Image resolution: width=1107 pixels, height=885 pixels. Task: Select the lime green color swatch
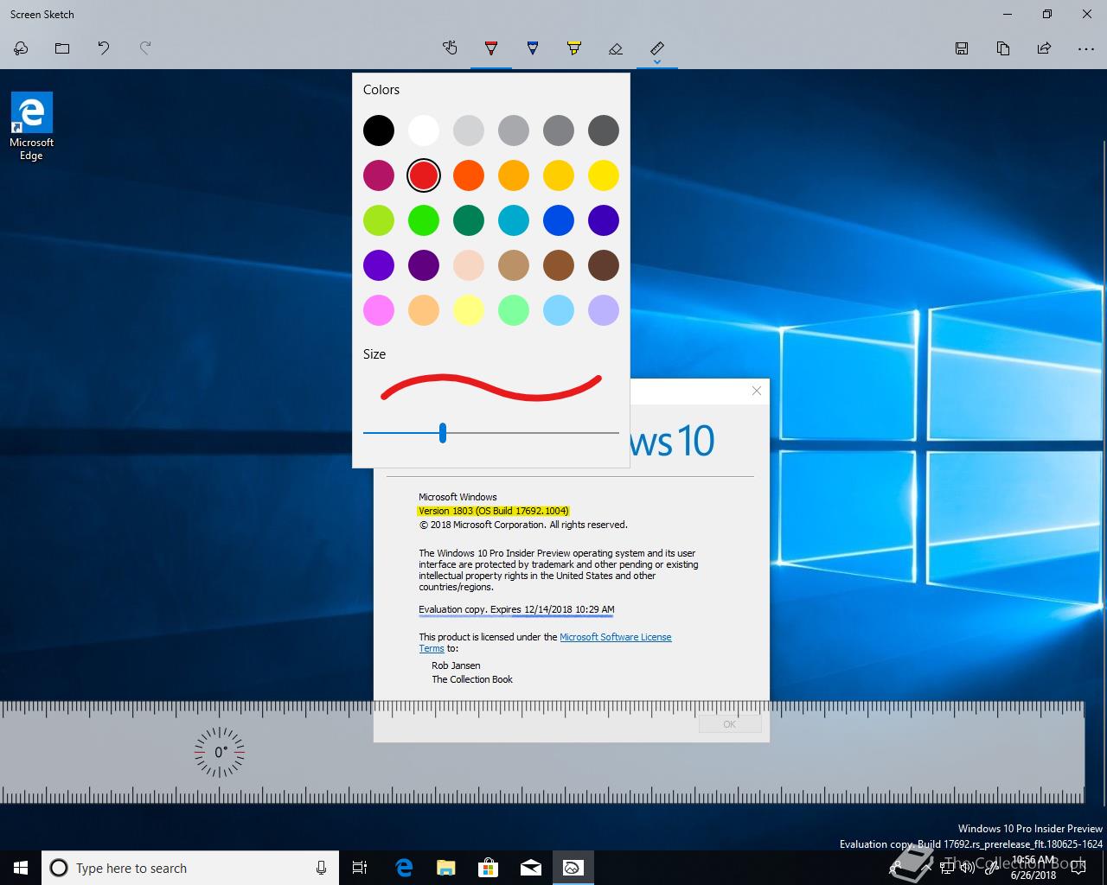coord(379,220)
